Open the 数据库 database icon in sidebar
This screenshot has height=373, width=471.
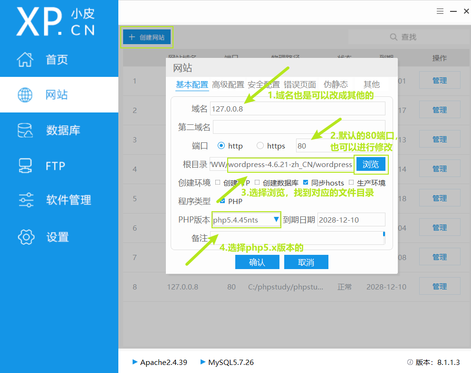pos(26,130)
